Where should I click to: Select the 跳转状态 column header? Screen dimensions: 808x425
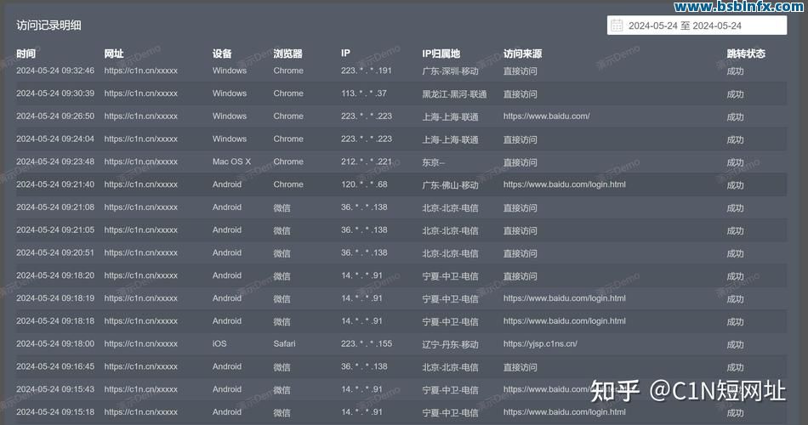(x=746, y=54)
